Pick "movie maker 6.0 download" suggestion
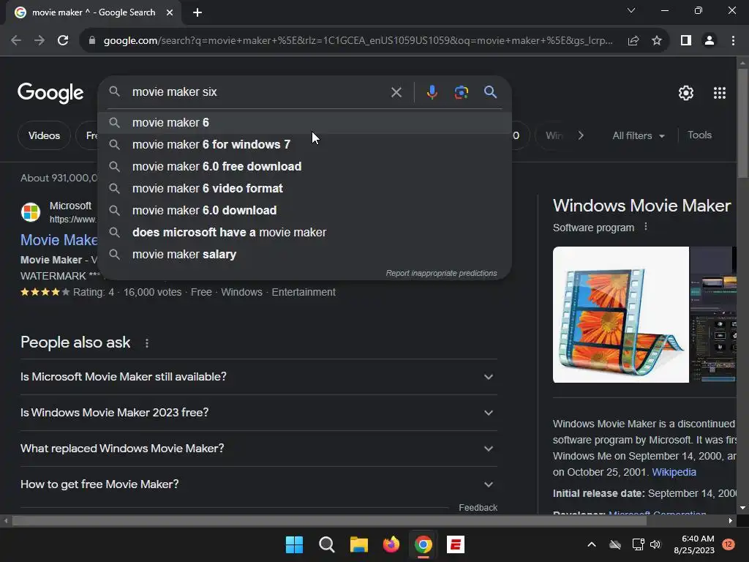 pyautogui.click(x=305, y=211)
